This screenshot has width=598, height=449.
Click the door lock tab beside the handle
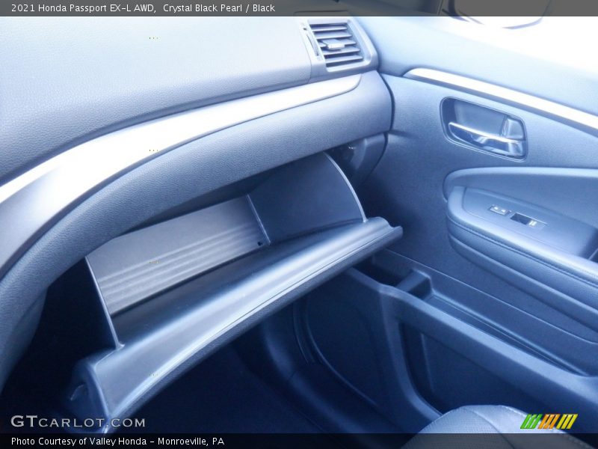[513, 129]
